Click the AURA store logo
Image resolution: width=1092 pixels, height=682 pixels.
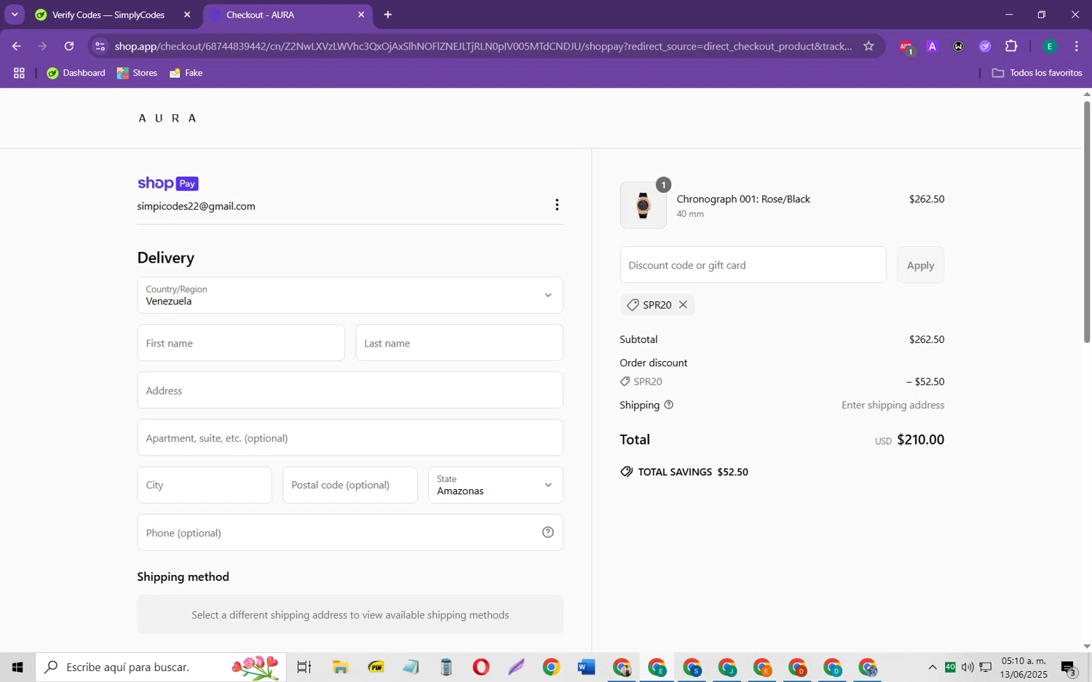[x=167, y=118]
